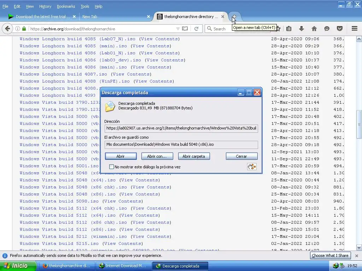This screenshot has width=362, height=271.
Task: Click the saved file path field
Action: click(x=181, y=144)
